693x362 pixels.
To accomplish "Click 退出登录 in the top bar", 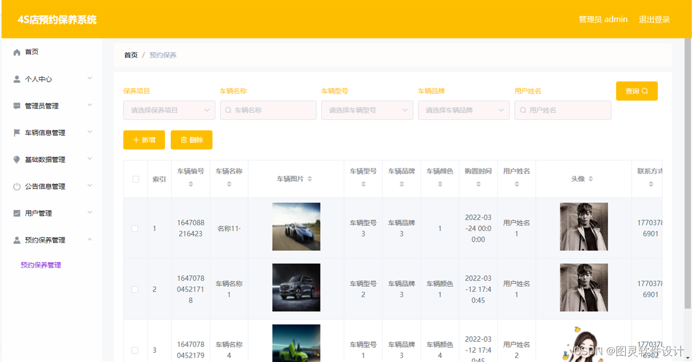I will (654, 19).
